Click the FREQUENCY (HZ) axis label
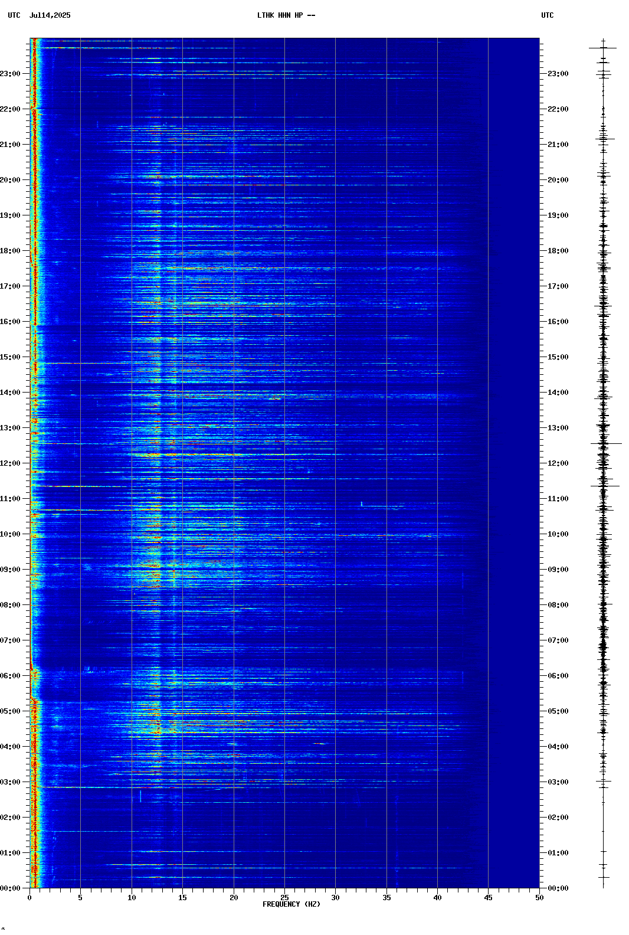The image size is (629, 935). pos(291,904)
